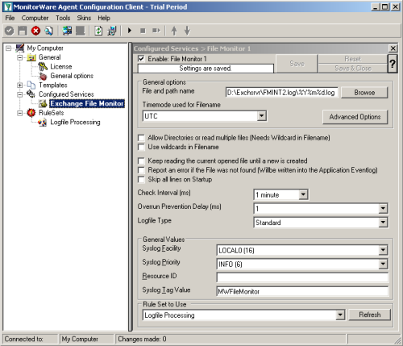Viewport: 403px width, 346px height.
Task: Click the floppy disk save toolbar icon
Action: pyautogui.click(x=23, y=31)
